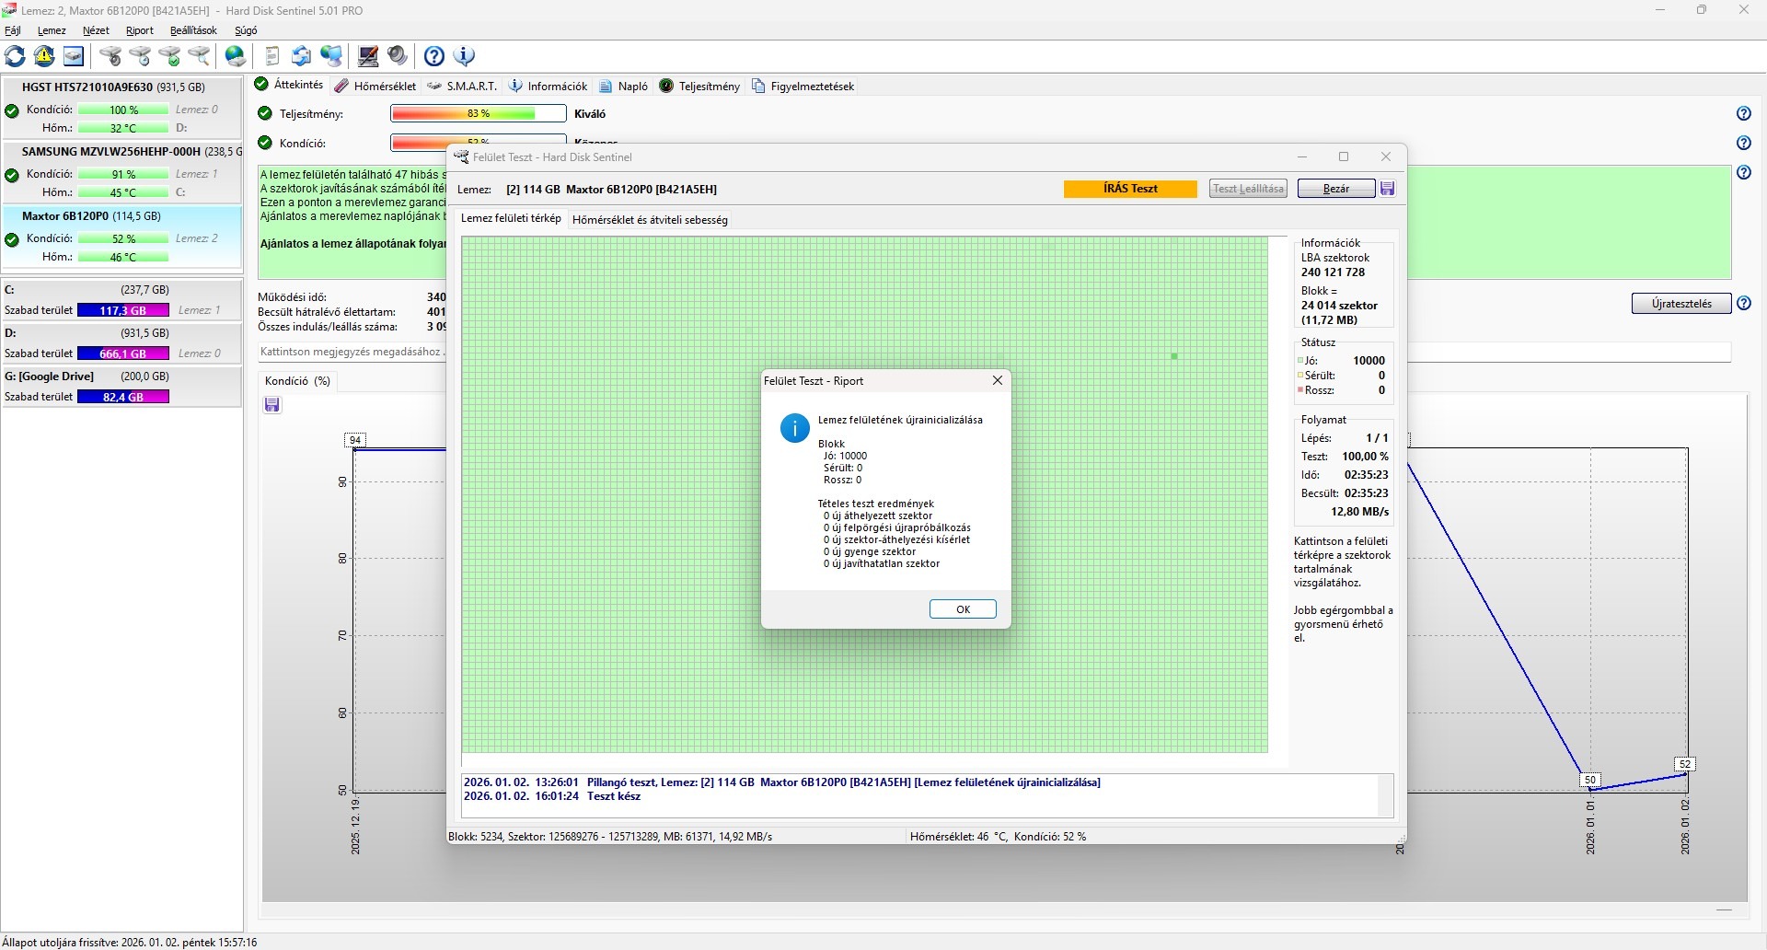This screenshot has width=1767, height=950.
Task: Click the help icon on the Kondíció row
Action: (x=1744, y=144)
